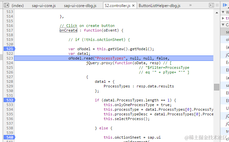This screenshot has width=229, height=142.
Task: Expand the 'th' watch entry
Action: tap(223, 18)
